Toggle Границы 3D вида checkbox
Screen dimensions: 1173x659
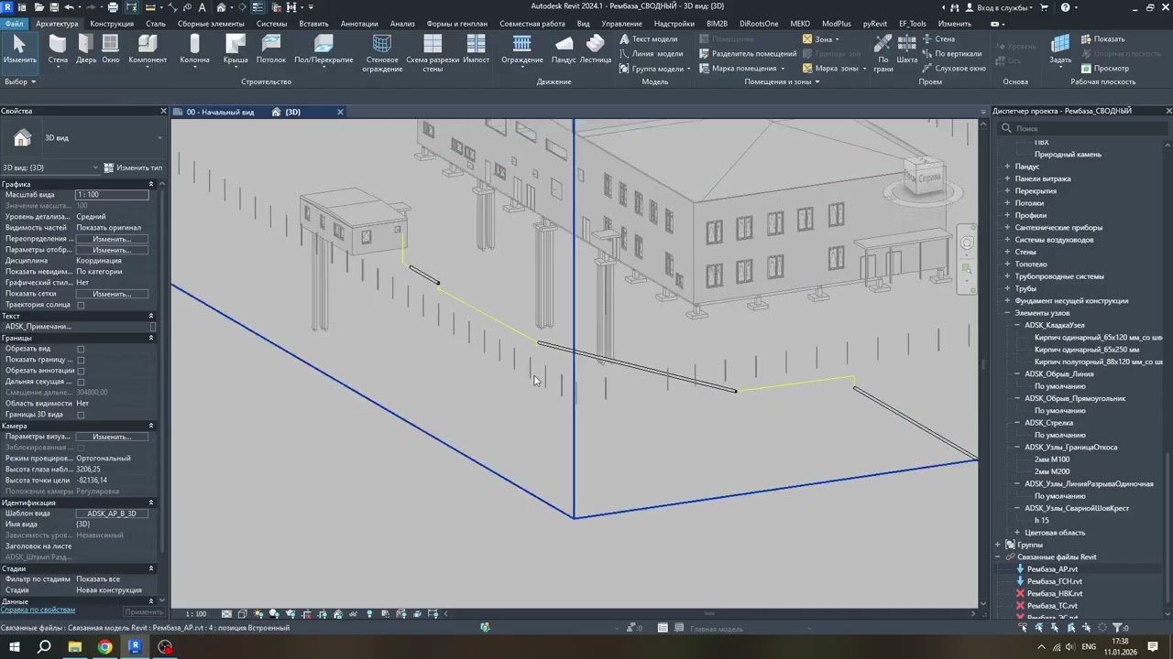tap(81, 415)
